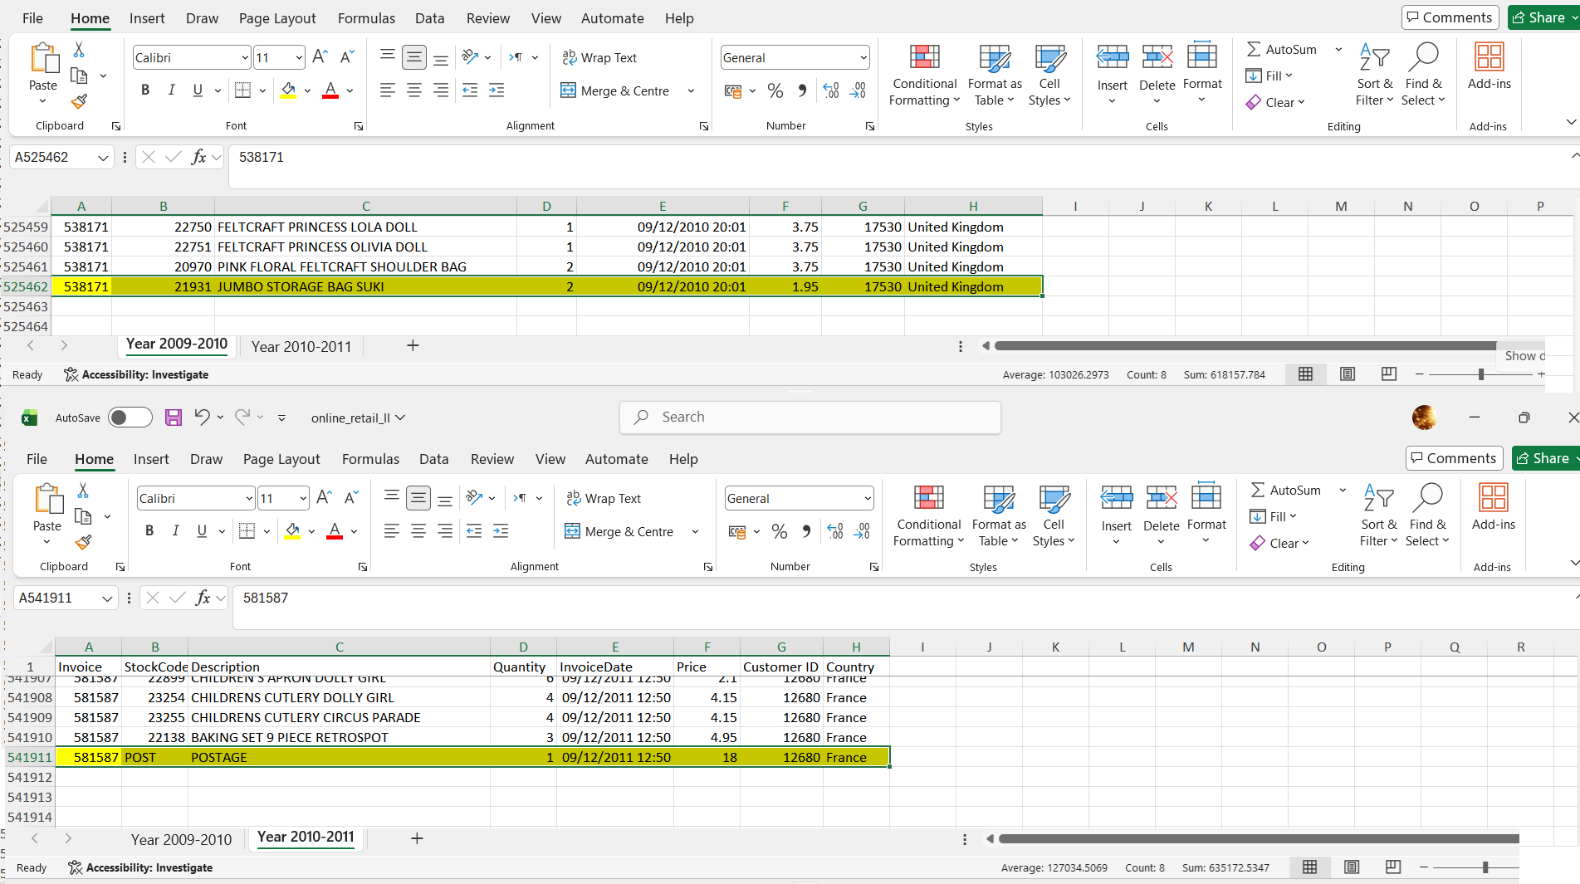Apply red Font Color in upper window

coord(330,90)
